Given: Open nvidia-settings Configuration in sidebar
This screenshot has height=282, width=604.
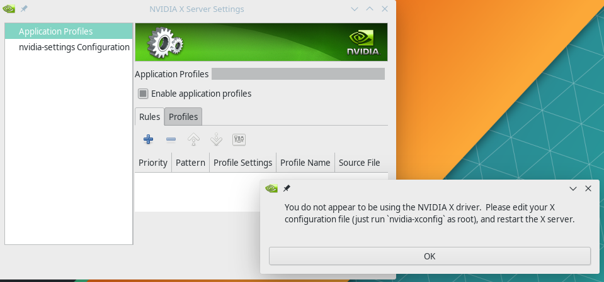Looking at the screenshot, I should point(74,47).
